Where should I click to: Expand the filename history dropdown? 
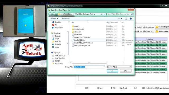104,67
